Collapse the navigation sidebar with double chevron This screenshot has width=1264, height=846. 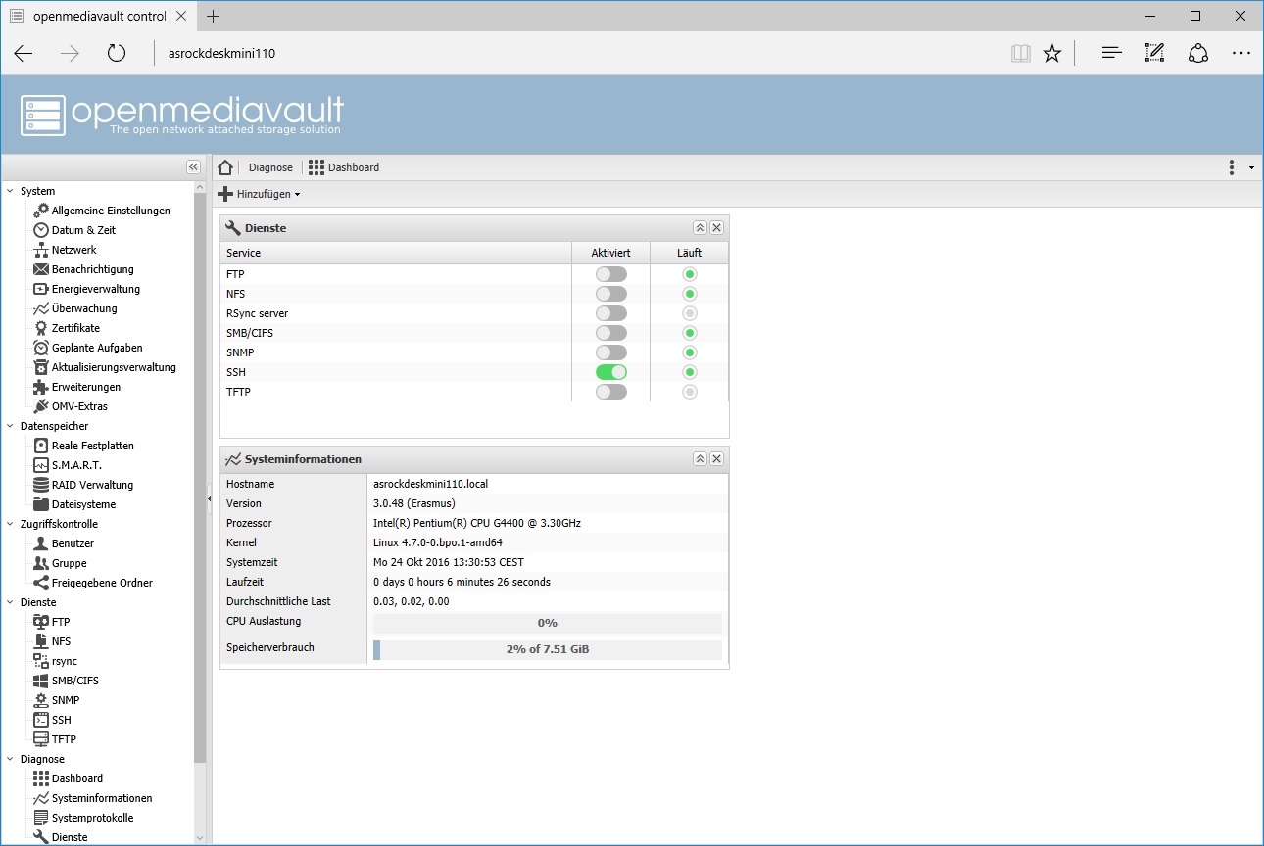pyautogui.click(x=193, y=167)
